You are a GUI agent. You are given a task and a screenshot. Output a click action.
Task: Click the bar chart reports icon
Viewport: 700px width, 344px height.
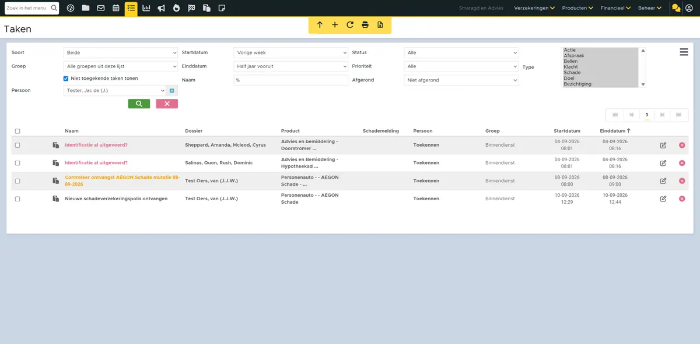(146, 8)
